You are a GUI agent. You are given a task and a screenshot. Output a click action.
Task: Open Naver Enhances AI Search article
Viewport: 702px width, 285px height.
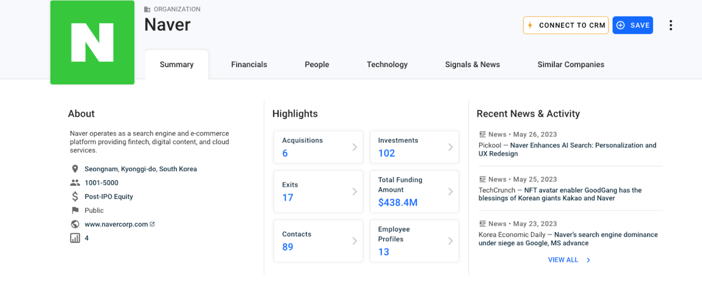[x=567, y=150]
